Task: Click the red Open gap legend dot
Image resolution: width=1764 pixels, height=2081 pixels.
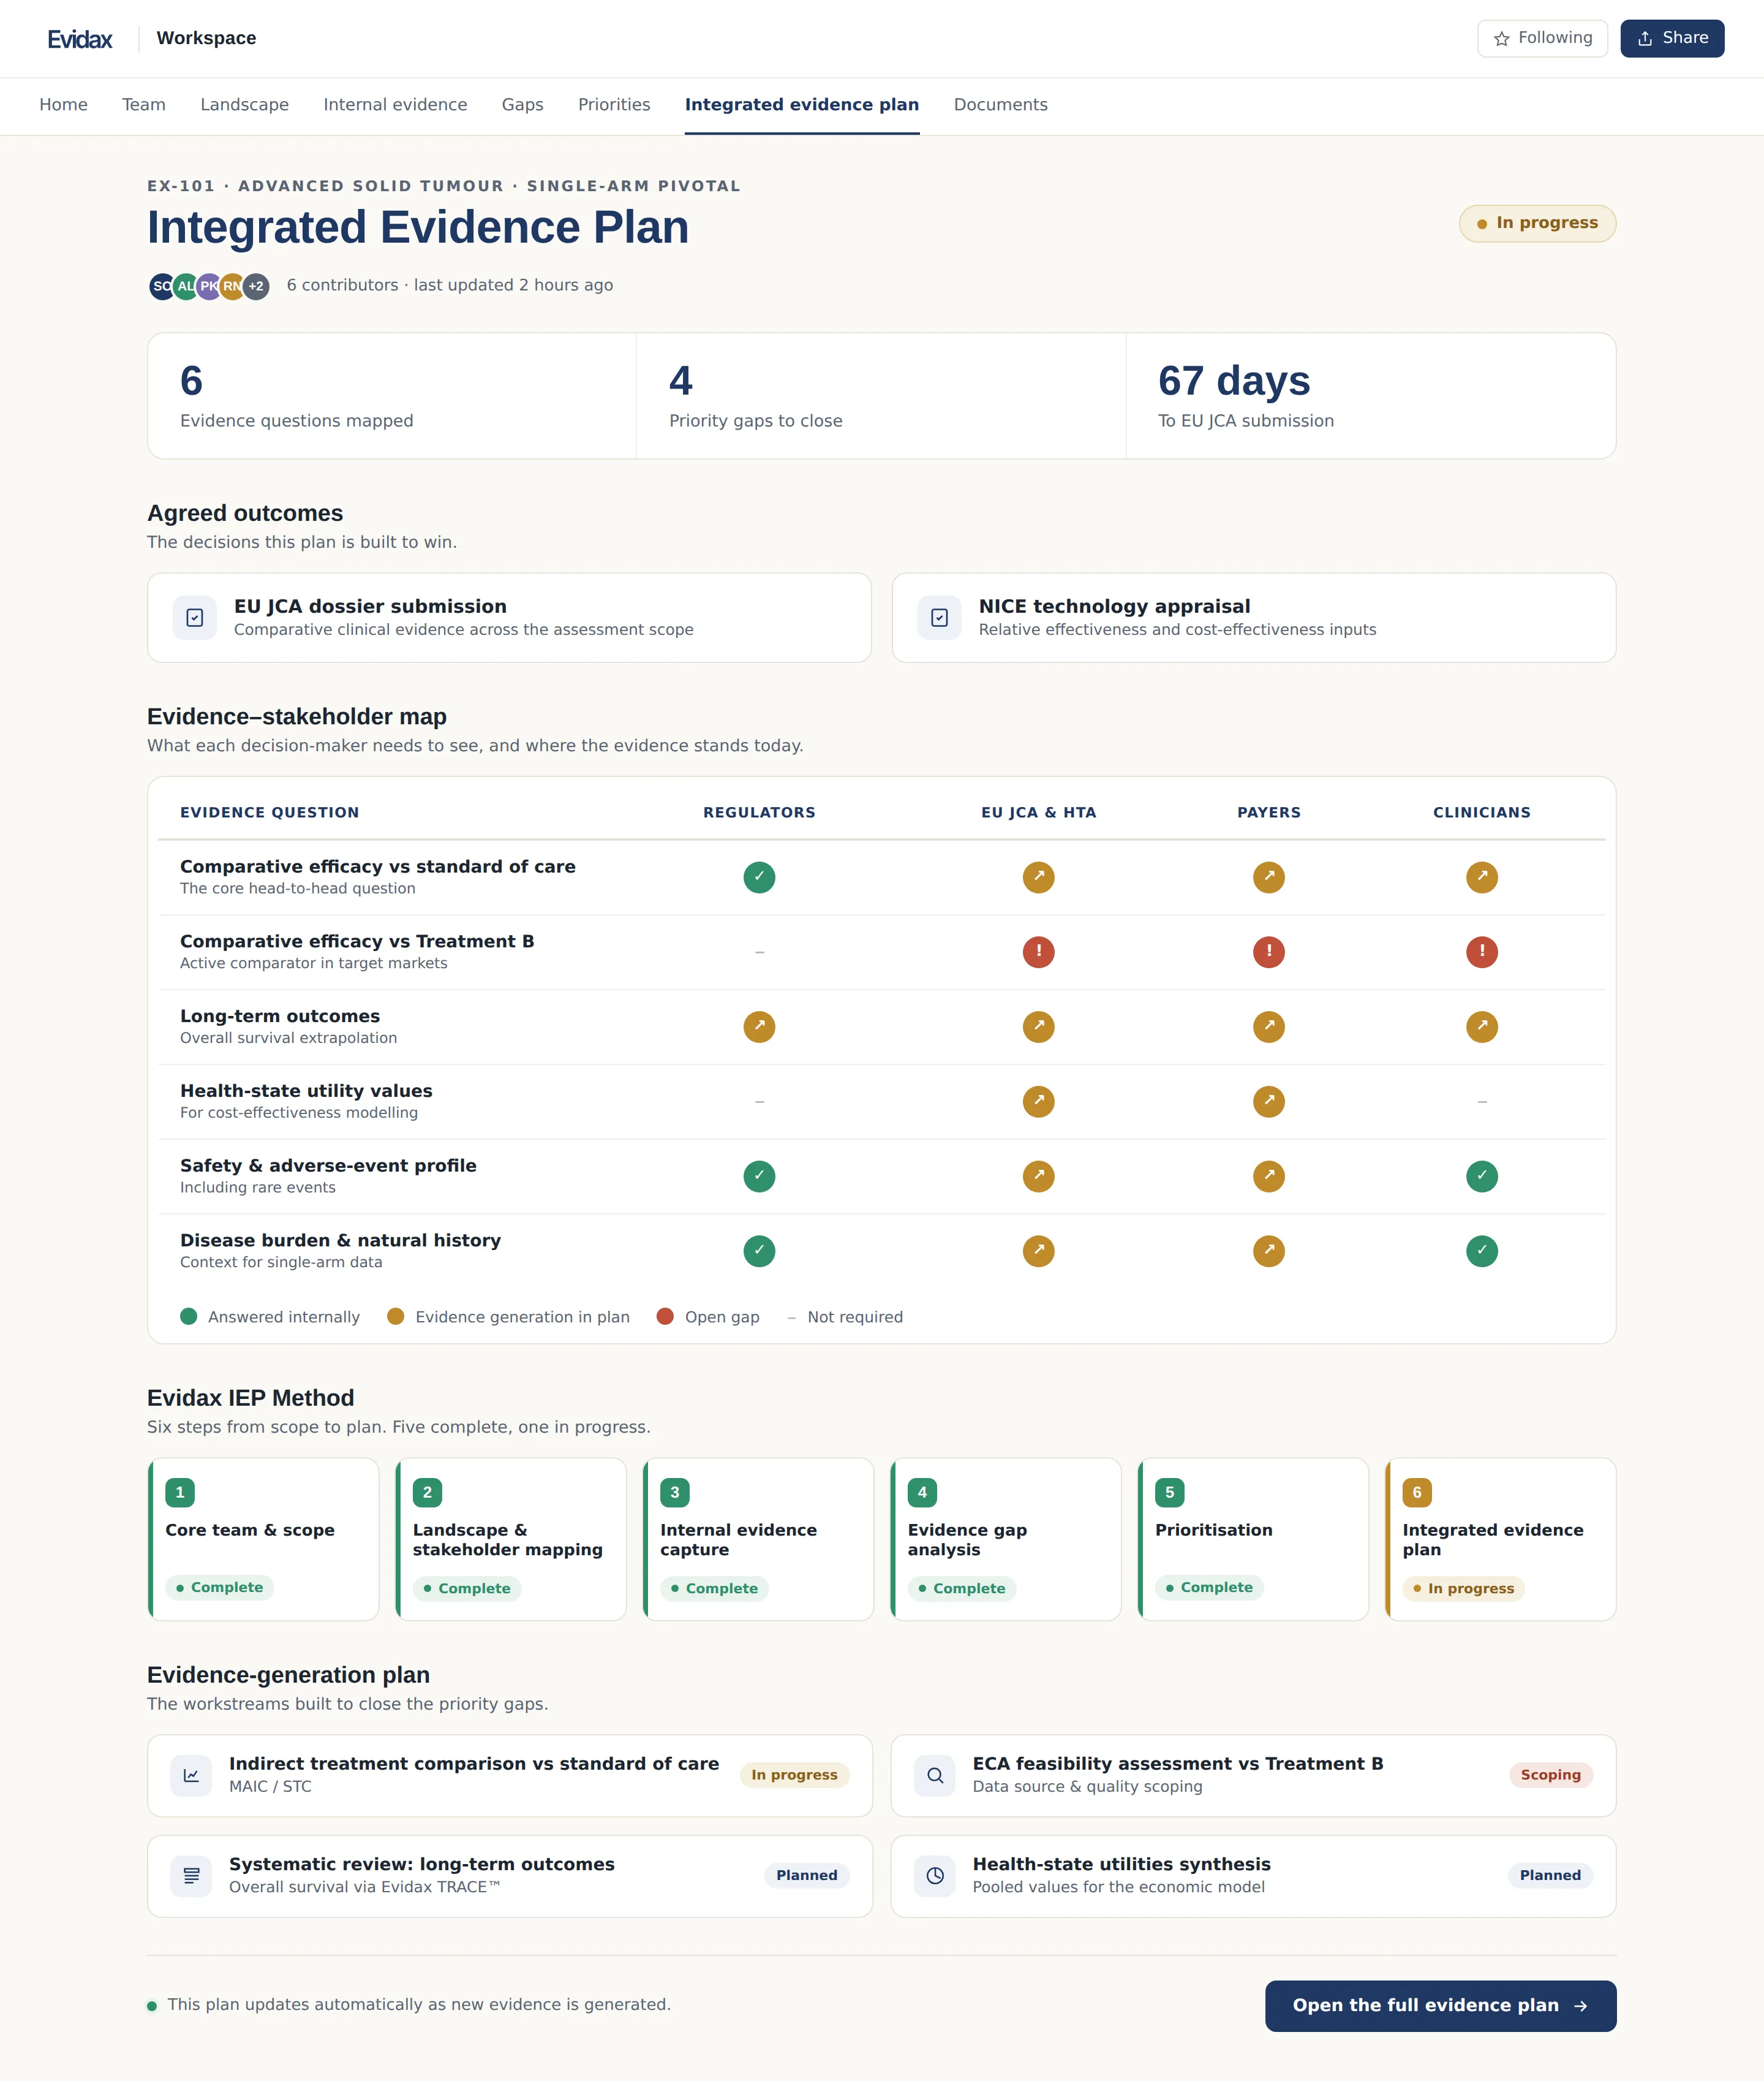Action: pyautogui.click(x=665, y=1317)
